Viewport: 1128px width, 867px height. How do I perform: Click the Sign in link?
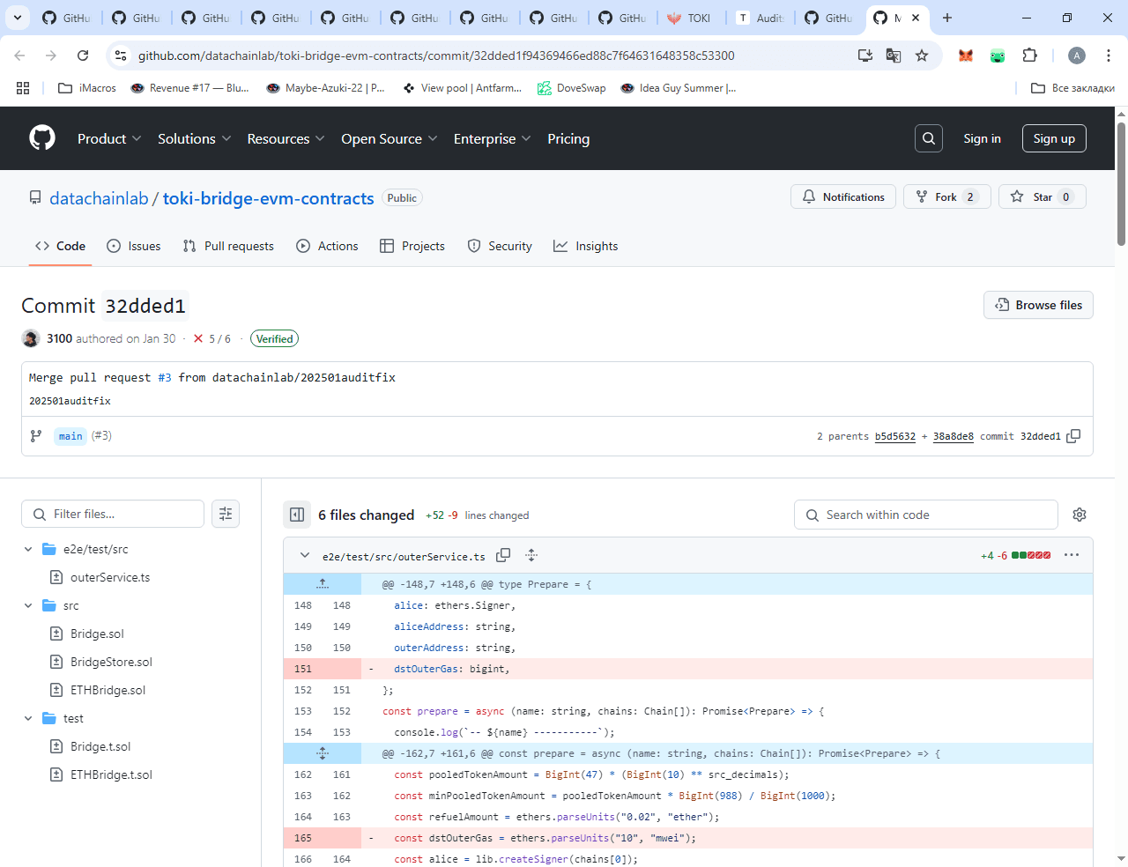[x=982, y=138]
